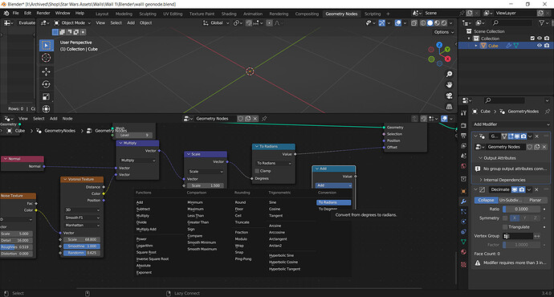Screen dimensions: 554x297
Task: Open the Object properties orange square tab
Action: click(x=463, y=191)
